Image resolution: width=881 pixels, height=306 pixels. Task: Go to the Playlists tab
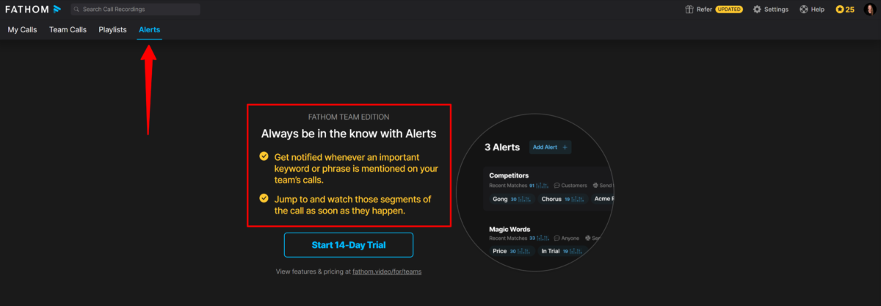click(112, 30)
